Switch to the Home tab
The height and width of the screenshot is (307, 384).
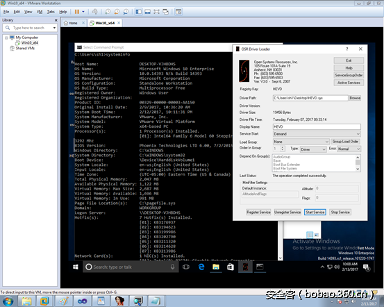click(73, 23)
